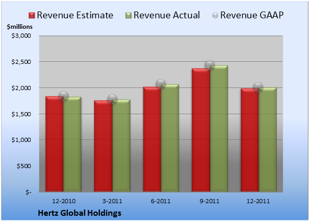
Task: Click the GAAP sphere marker for 6-2011
Action: pyautogui.click(x=161, y=84)
